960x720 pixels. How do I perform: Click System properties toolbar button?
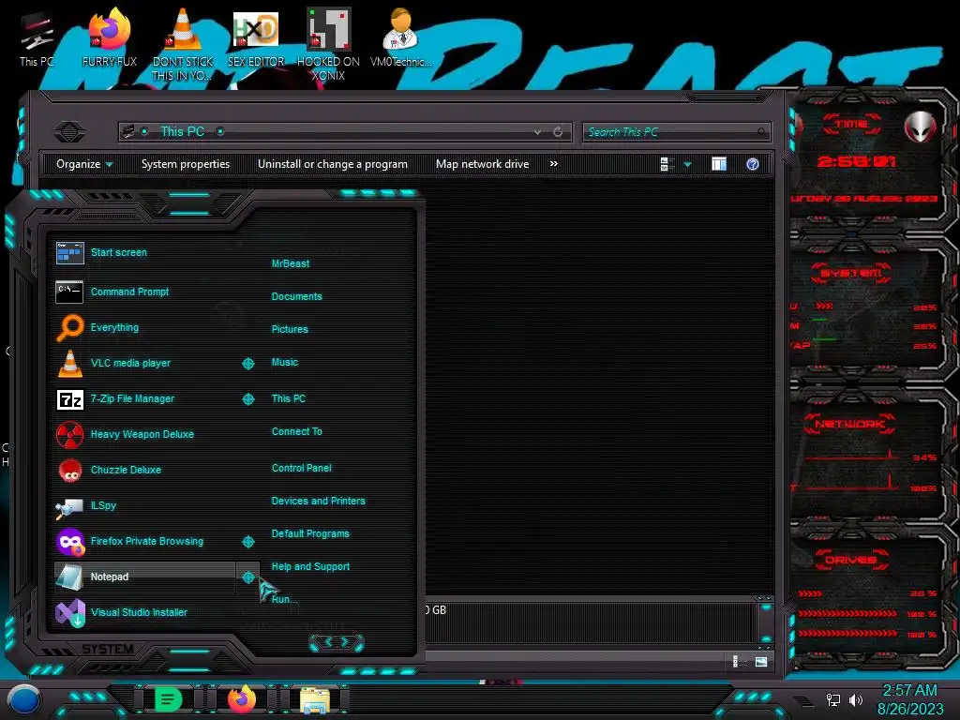pyautogui.click(x=186, y=164)
